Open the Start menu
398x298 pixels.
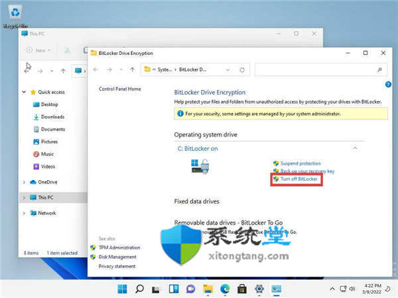click(122, 289)
